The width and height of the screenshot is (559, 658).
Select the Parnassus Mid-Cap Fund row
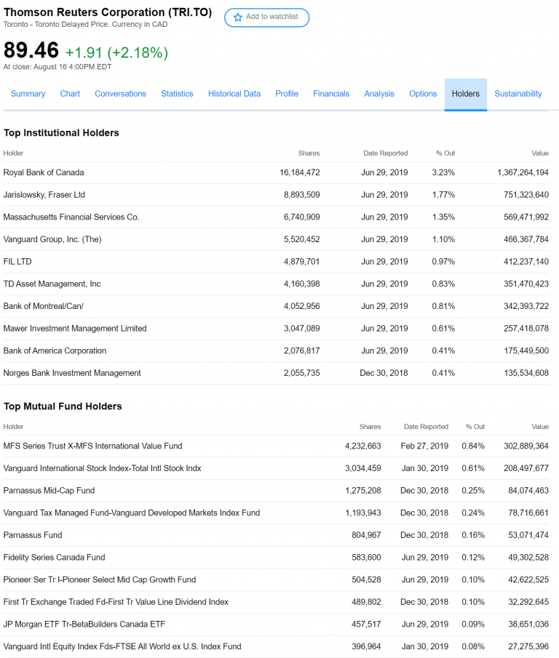[276, 490]
